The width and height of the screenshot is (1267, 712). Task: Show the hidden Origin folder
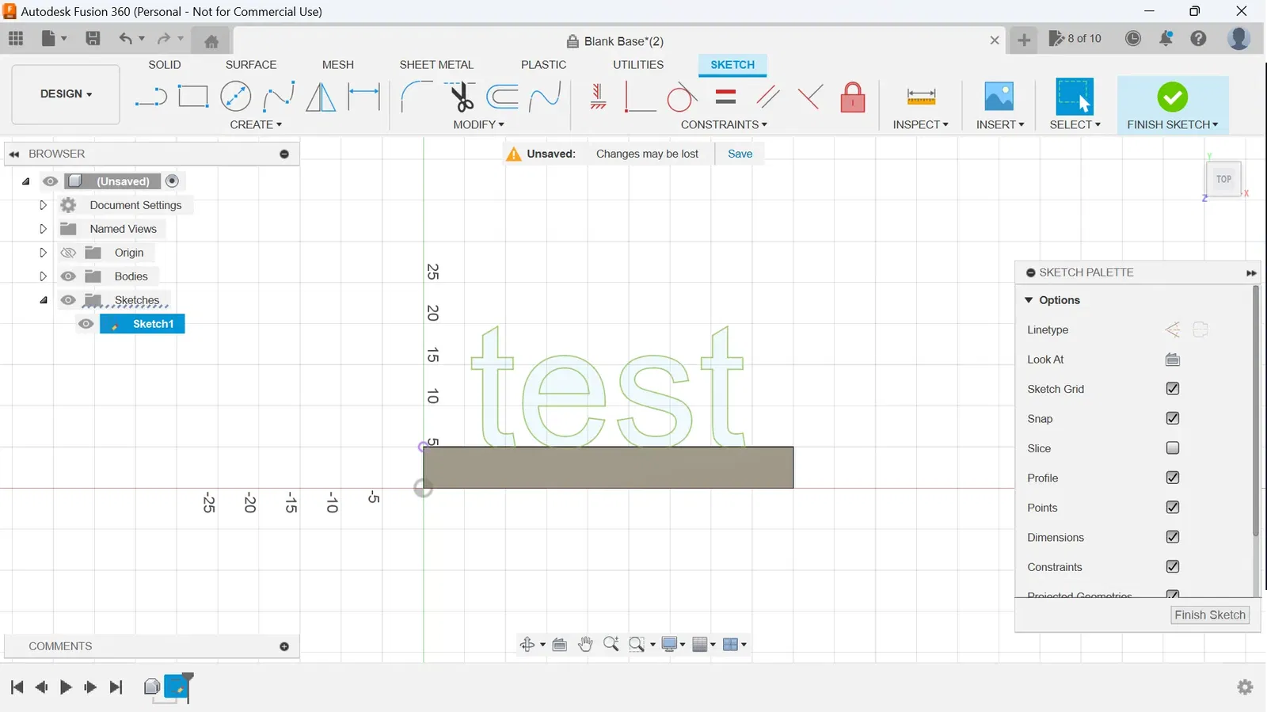(68, 253)
